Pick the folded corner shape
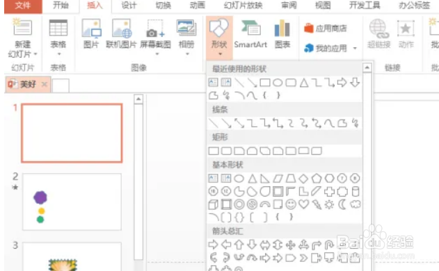The image size is (439, 271). pyautogui.click(x=278, y=204)
